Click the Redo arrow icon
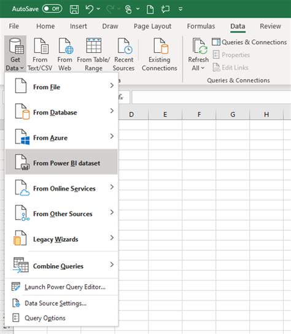Image resolution: width=291 pixels, height=334 pixels. 110,9
